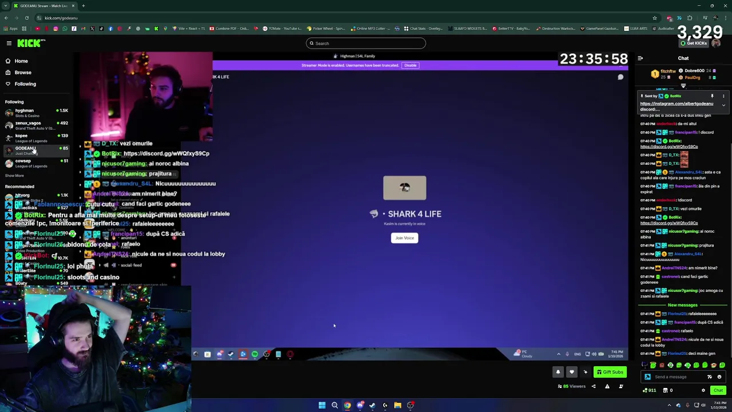732x412 pixels.
Task: Open browser tab search dropdown
Action: [x=6, y=6]
